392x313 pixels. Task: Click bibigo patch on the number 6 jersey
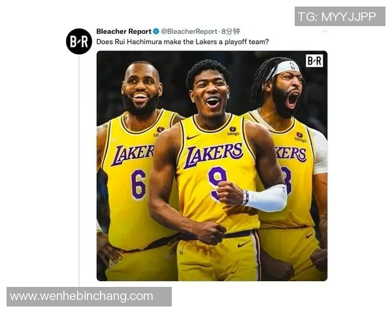(x=159, y=131)
